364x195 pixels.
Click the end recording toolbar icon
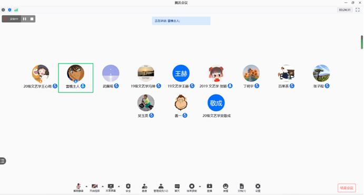[x=192, y=188]
